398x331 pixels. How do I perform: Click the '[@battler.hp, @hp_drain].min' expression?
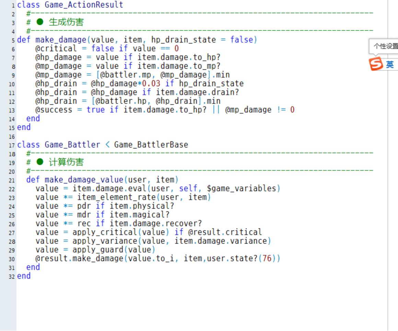point(156,101)
